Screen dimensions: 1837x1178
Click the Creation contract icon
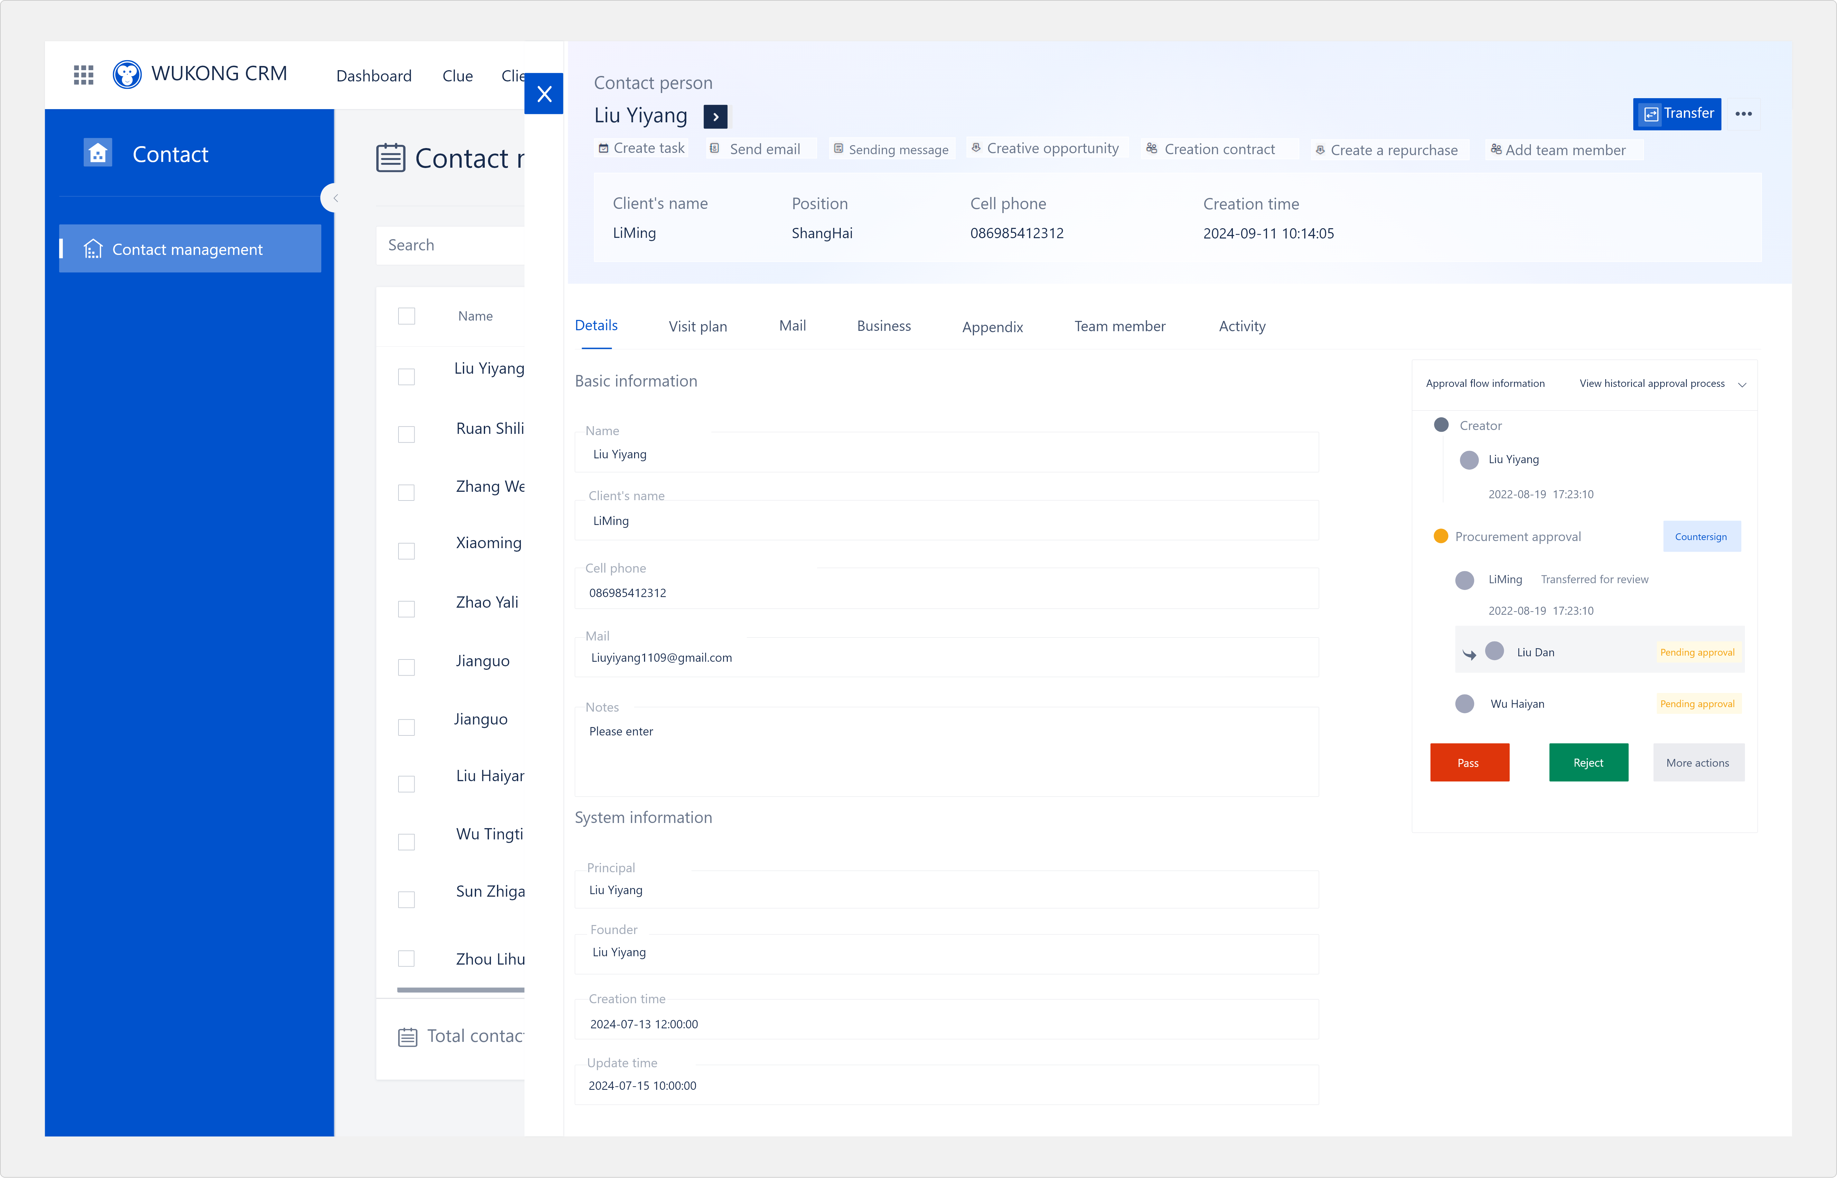pos(1152,148)
